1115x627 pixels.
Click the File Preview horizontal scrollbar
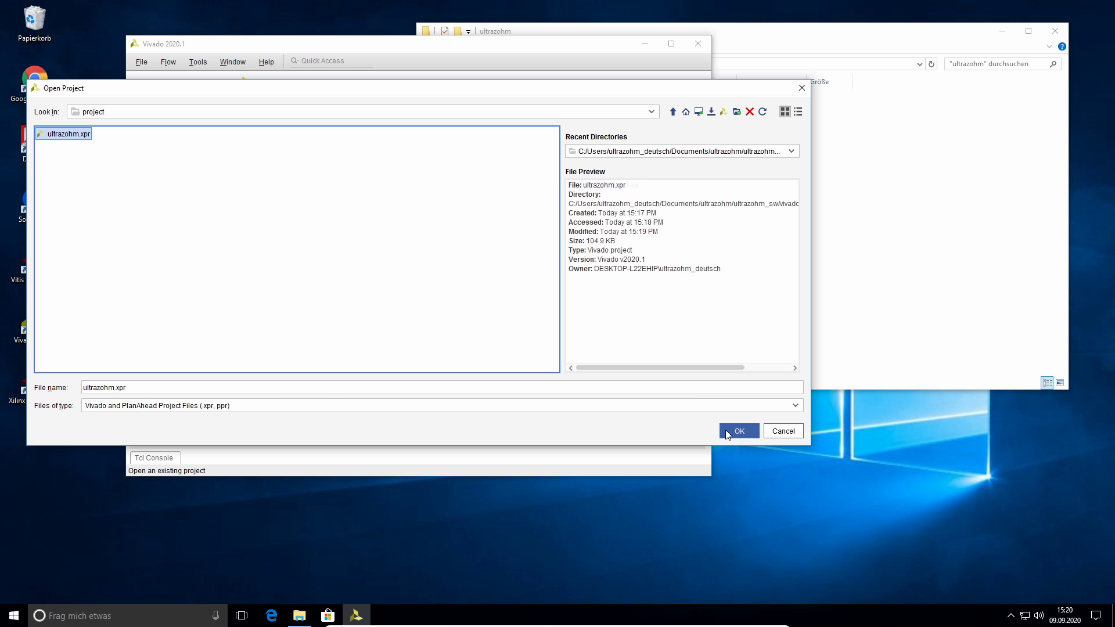(660, 367)
